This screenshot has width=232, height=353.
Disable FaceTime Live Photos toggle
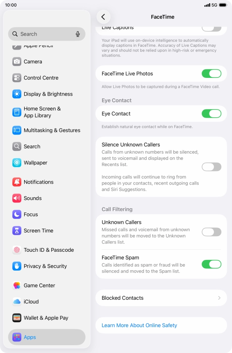click(211, 74)
